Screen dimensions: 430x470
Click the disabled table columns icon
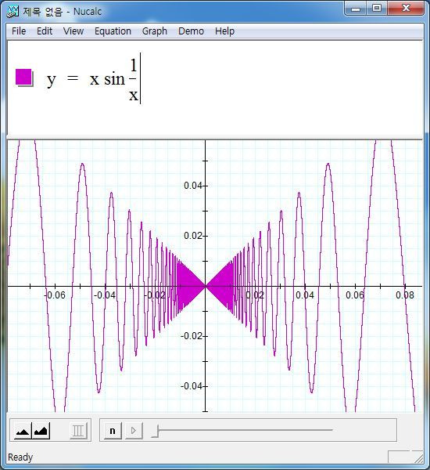pos(78,431)
